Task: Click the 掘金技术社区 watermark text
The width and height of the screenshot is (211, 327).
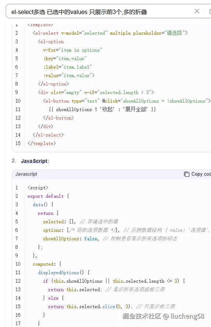Action: [x=142, y=316]
